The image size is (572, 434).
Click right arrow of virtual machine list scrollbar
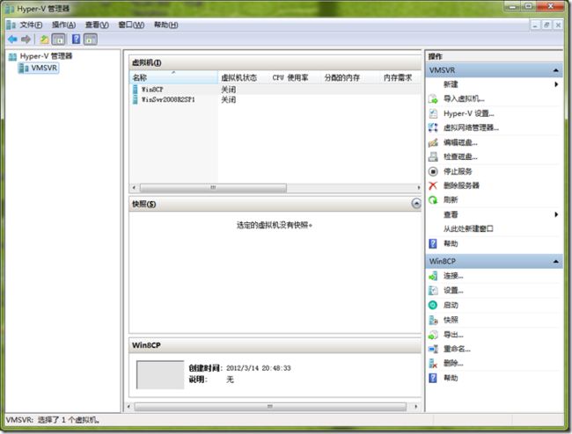coord(418,187)
